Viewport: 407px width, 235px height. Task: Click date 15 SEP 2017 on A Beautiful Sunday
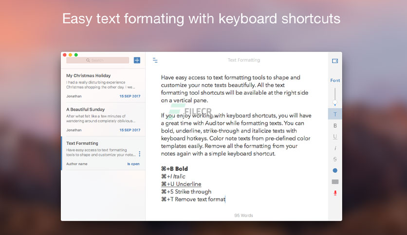click(130, 130)
